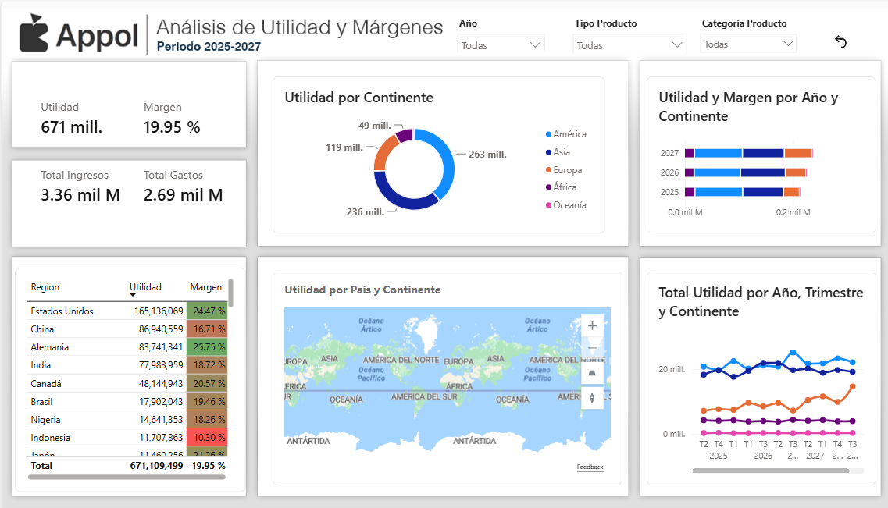
Task: Click the Utilidad por Continente title
Action: (358, 98)
